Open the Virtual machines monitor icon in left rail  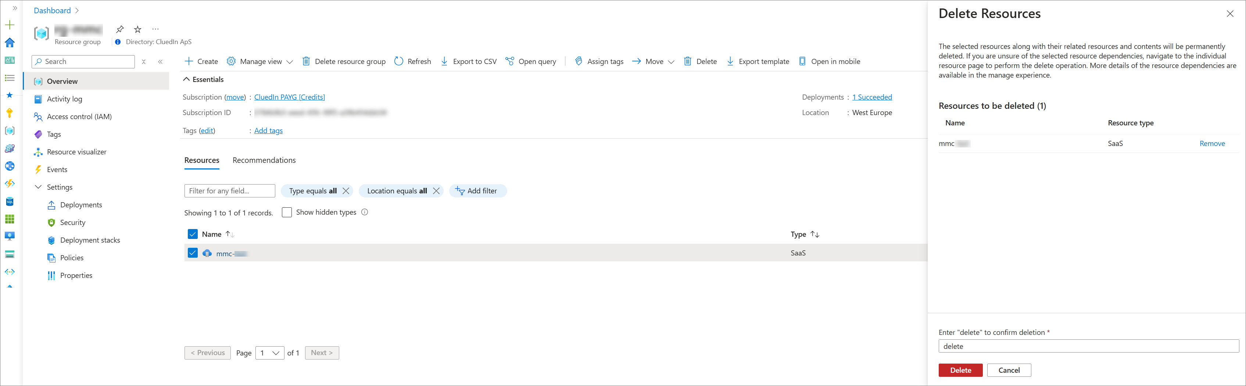point(10,236)
